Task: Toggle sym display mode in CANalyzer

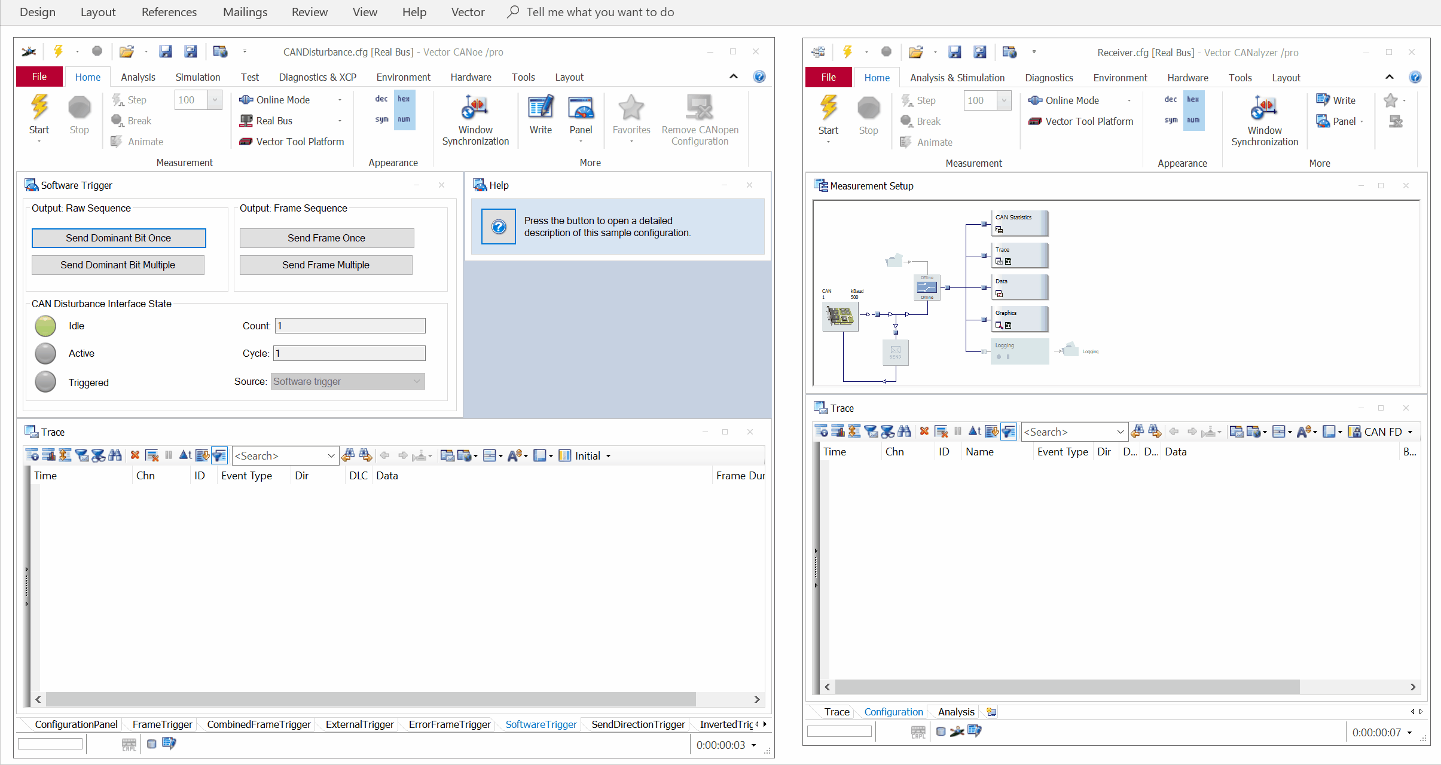Action: [x=1171, y=120]
